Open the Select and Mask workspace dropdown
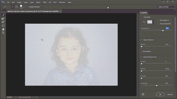This screenshot has width=177, height=99. (166, 7)
